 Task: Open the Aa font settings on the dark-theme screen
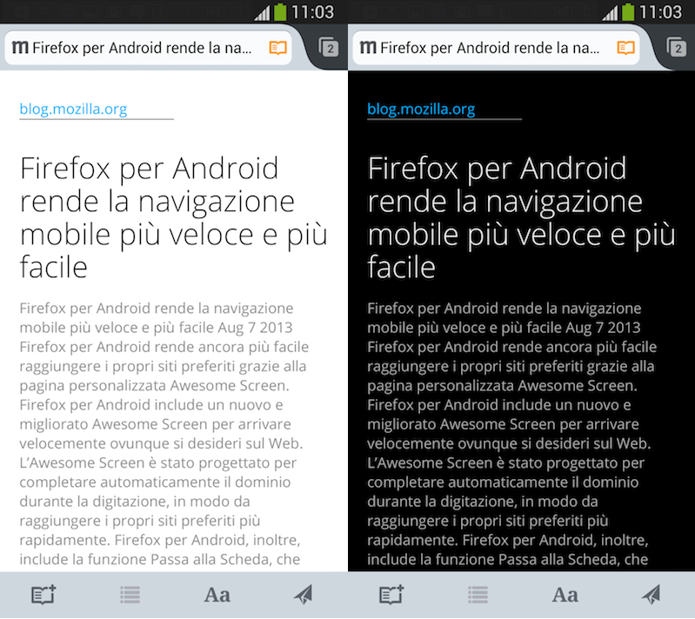click(565, 595)
